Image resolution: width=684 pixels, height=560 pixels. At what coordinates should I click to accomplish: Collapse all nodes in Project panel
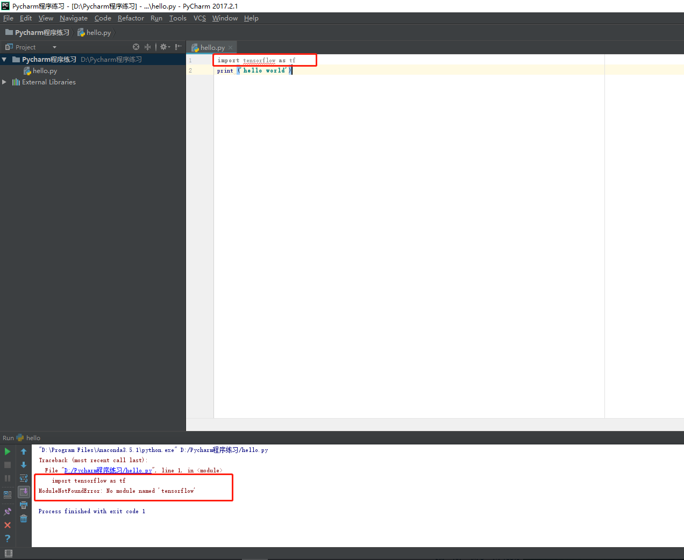147,47
